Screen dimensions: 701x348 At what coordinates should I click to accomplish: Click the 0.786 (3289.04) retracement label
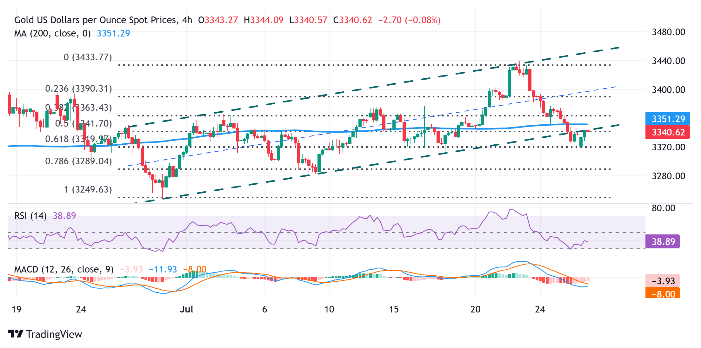78,161
